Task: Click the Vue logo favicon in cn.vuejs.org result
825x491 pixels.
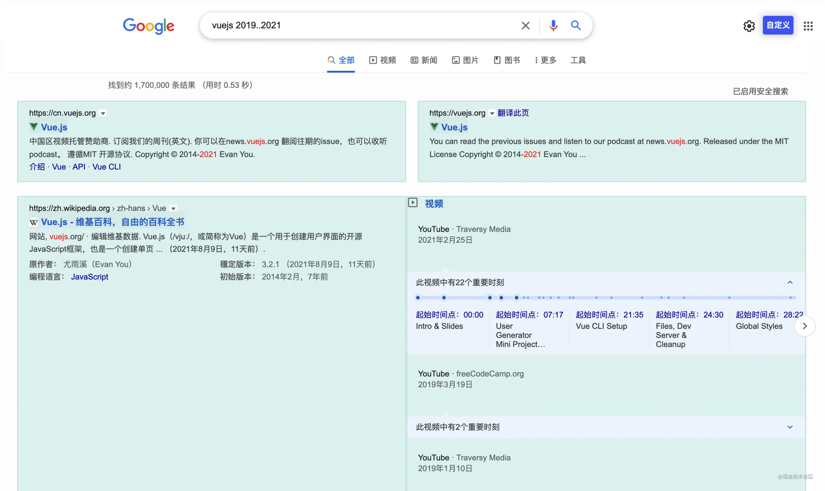Action: coord(34,127)
